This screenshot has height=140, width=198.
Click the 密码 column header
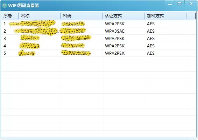[x=82, y=16]
